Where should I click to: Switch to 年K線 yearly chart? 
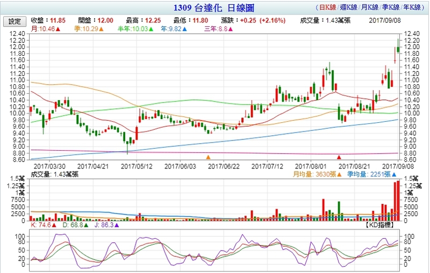click(412, 8)
